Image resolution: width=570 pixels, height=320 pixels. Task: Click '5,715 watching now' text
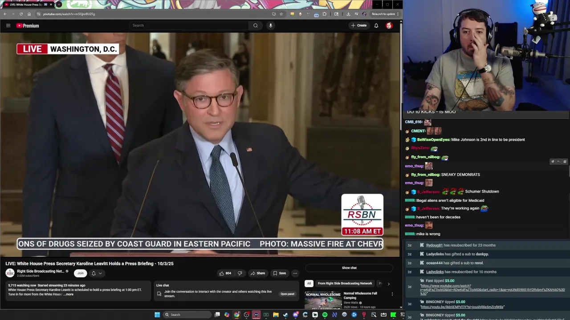(22, 285)
